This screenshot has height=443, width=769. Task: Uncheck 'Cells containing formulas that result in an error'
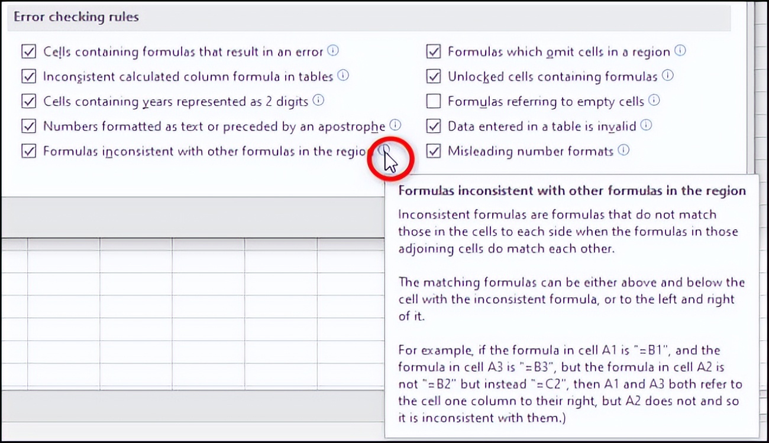28,51
